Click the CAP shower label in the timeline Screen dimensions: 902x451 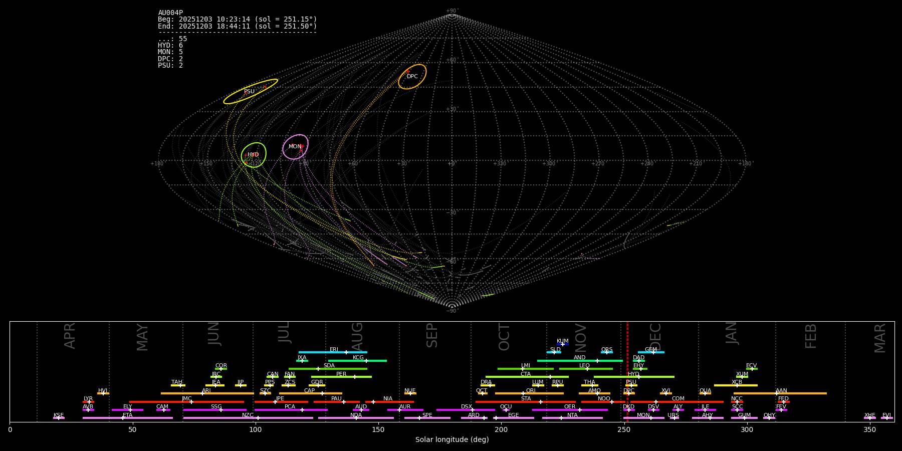point(309,391)
